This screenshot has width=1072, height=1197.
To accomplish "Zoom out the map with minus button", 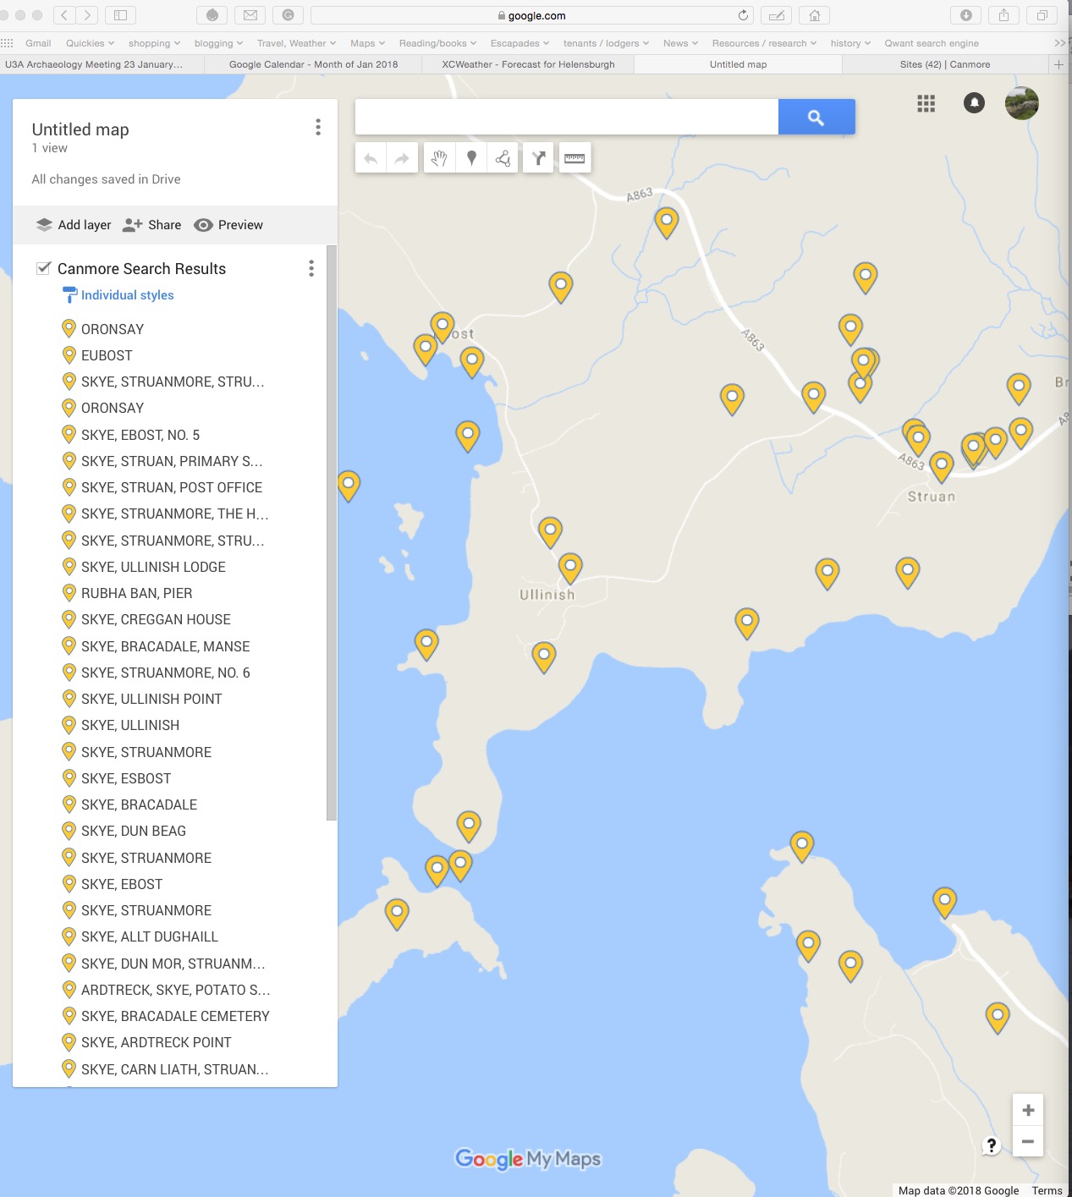I will [1028, 1141].
